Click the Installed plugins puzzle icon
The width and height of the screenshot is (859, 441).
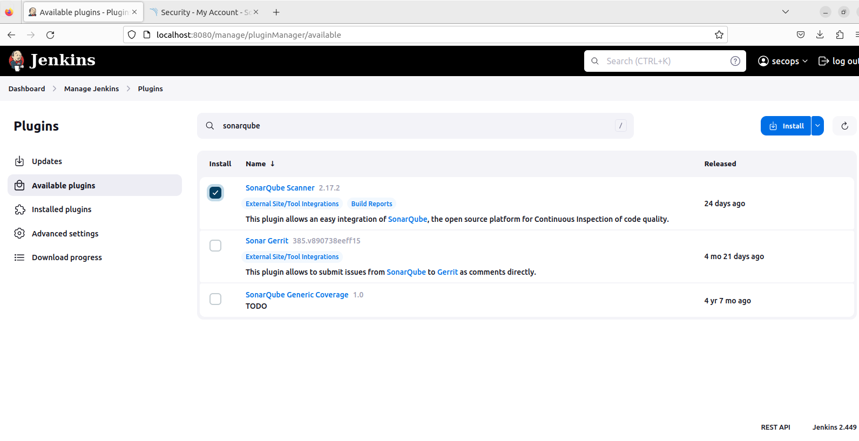(19, 209)
